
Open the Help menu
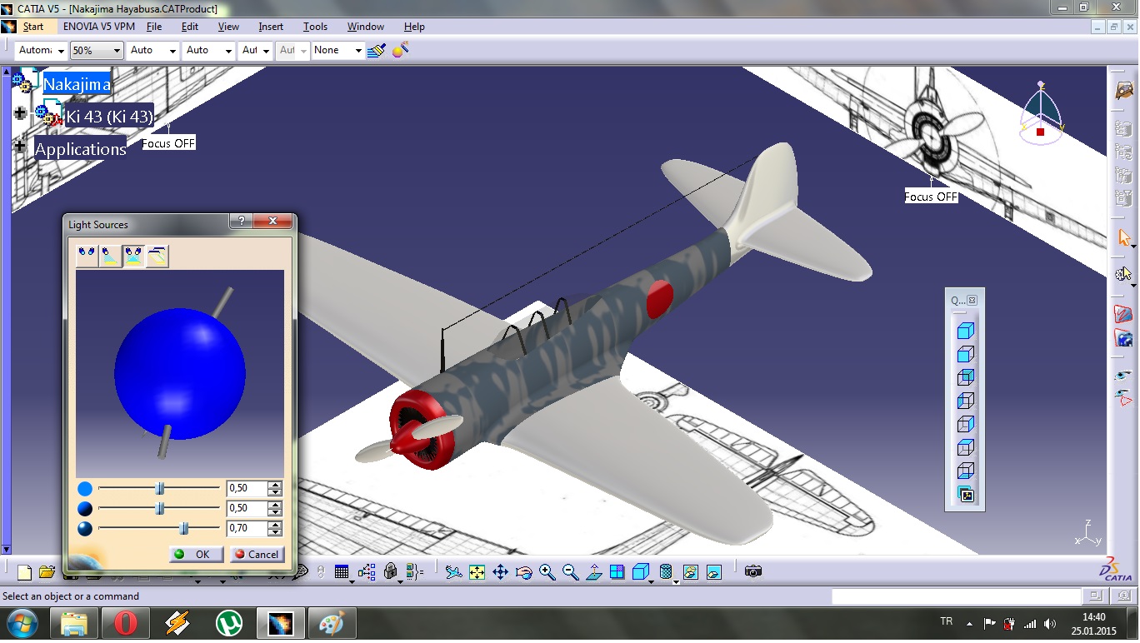[414, 27]
